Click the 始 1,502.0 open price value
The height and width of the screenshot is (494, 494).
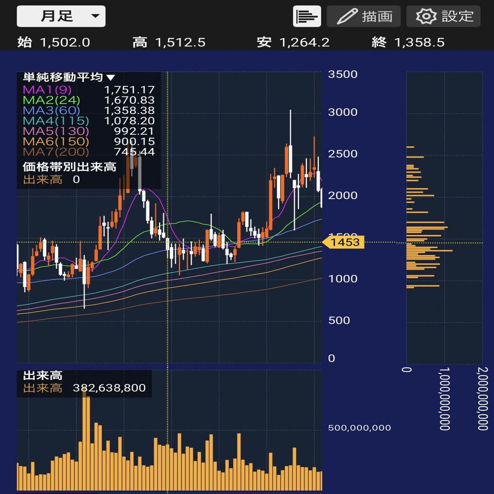(x=54, y=42)
